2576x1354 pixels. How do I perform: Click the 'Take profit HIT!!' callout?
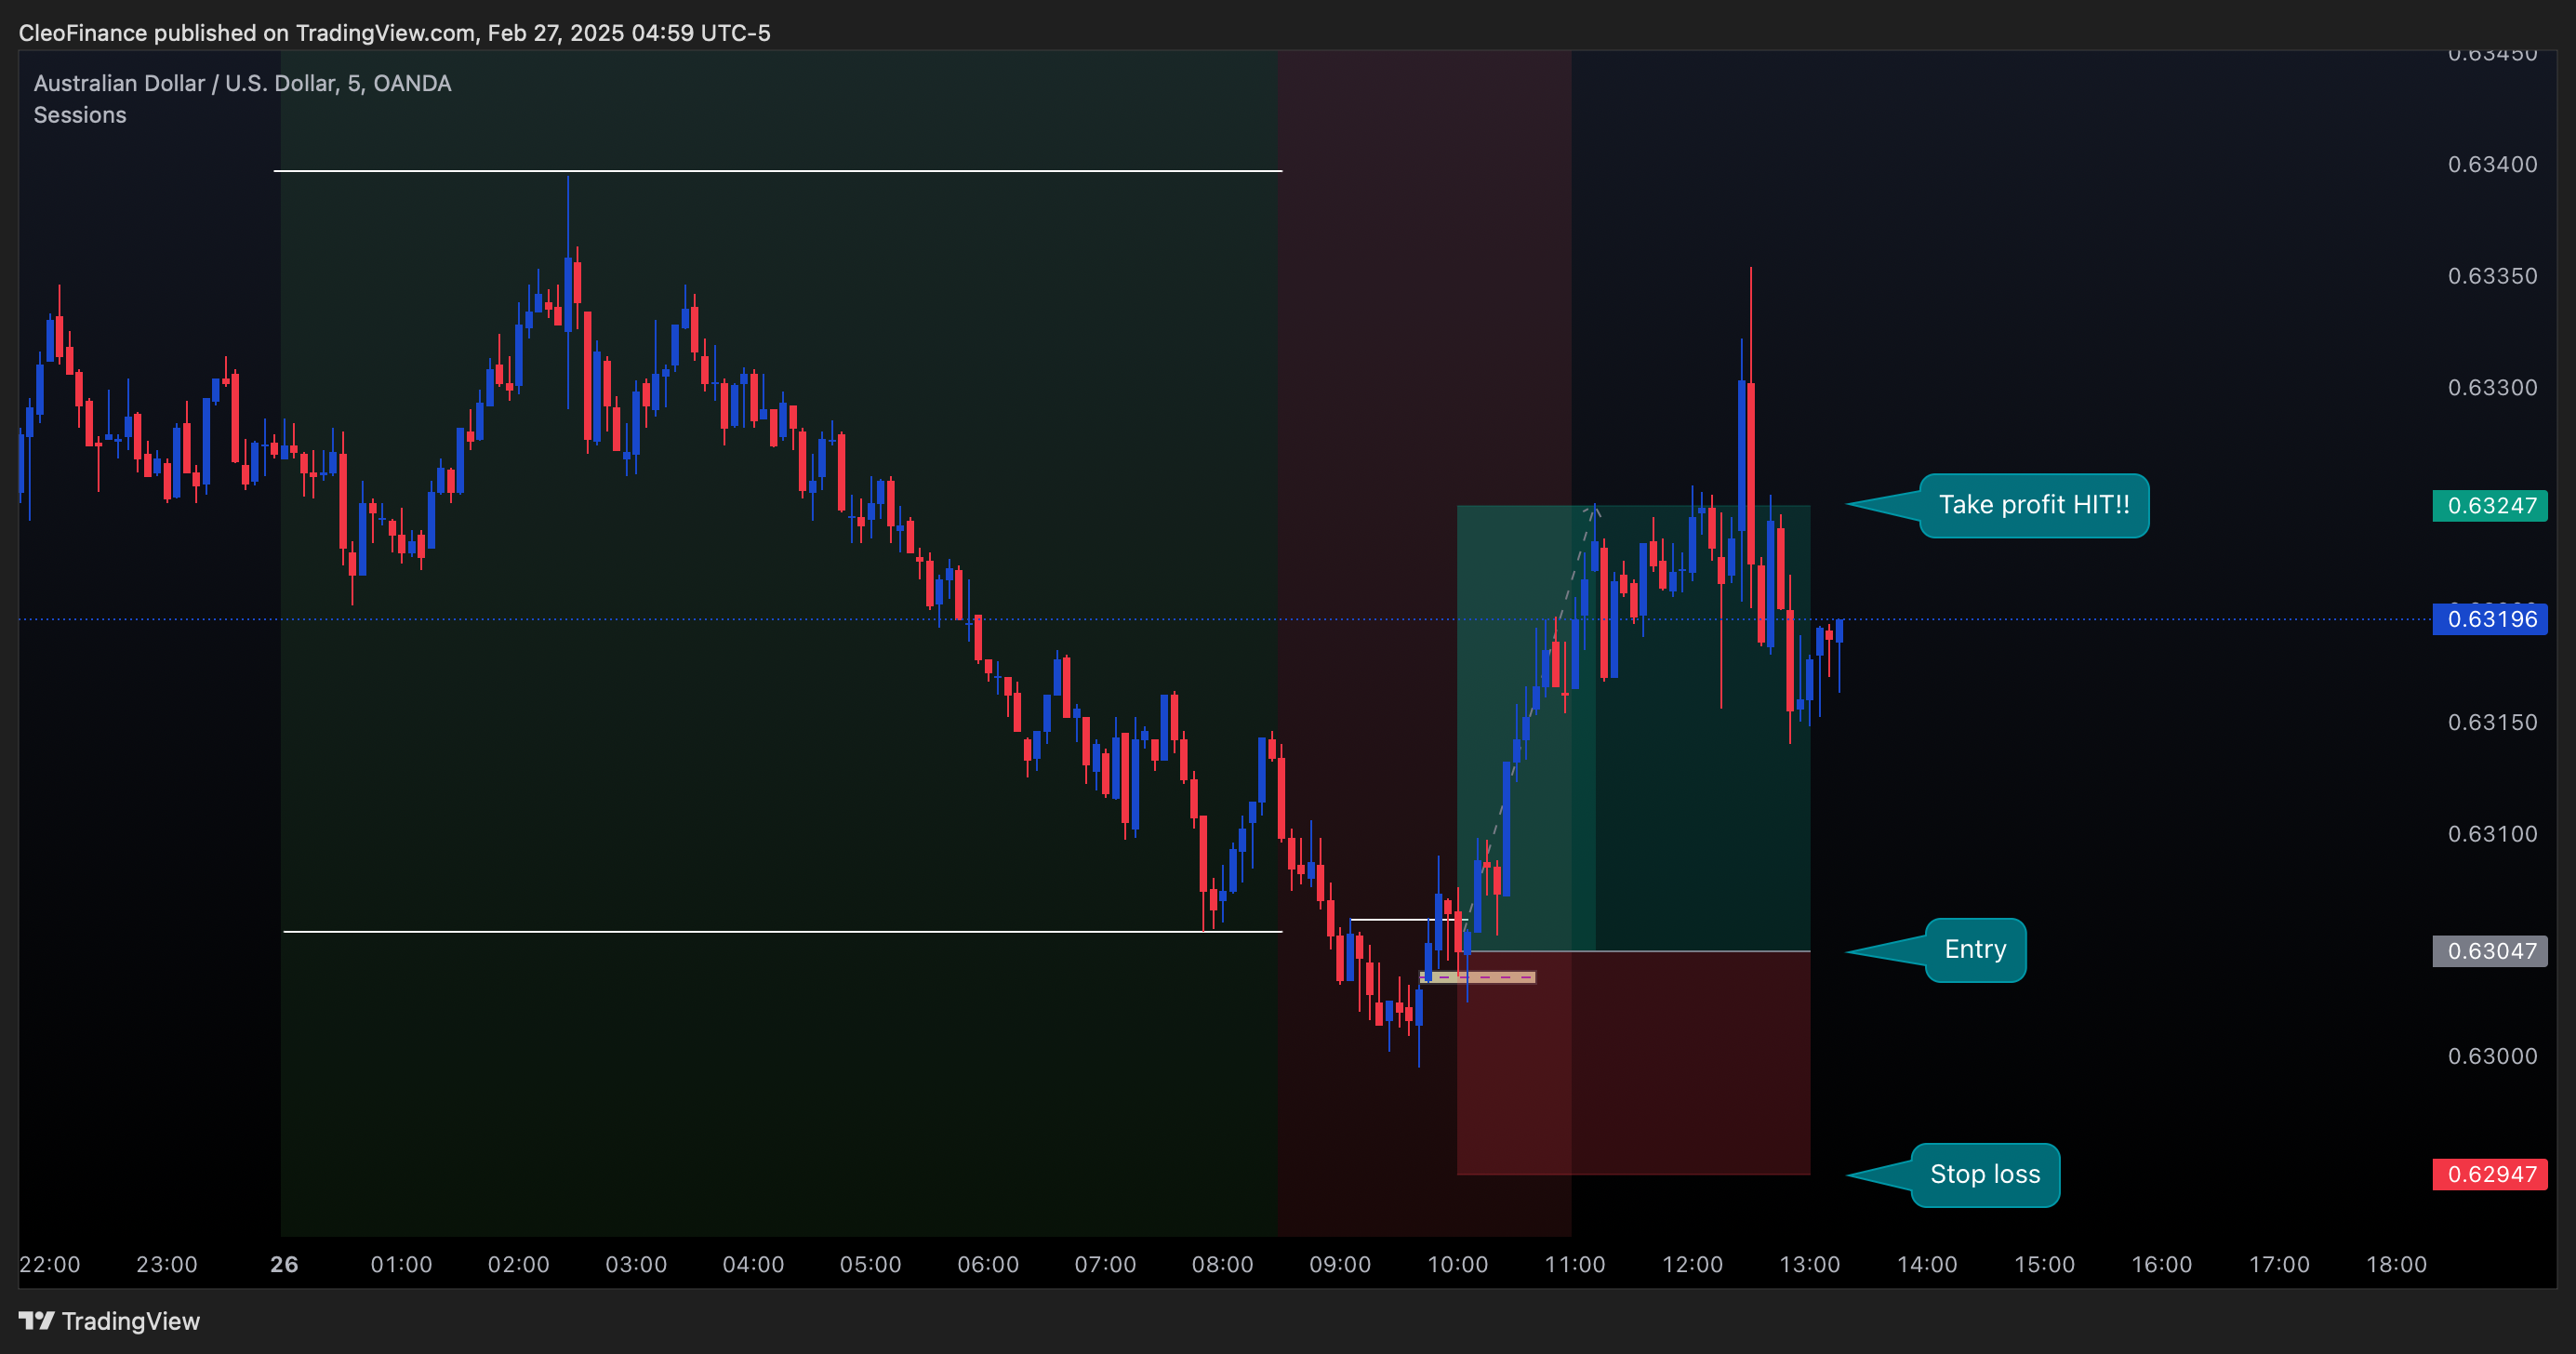click(2033, 505)
